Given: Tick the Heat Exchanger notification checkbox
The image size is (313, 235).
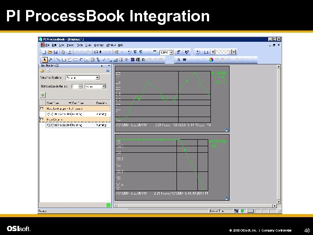Looking at the screenshot, I should (42, 108).
